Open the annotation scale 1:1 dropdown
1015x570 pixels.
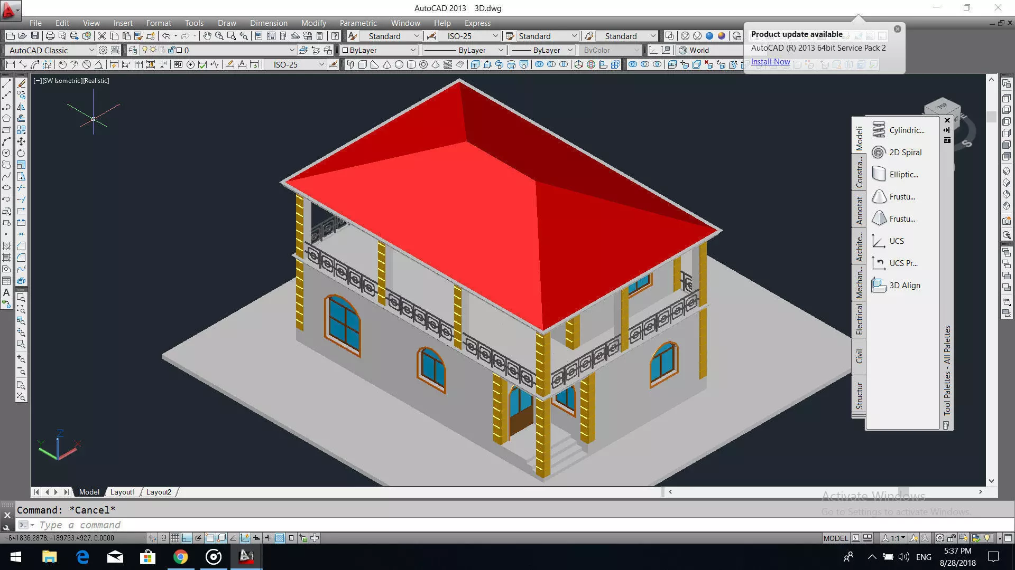pos(894,538)
